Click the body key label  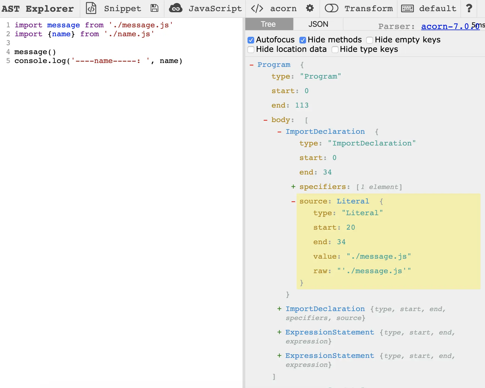[281, 120]
